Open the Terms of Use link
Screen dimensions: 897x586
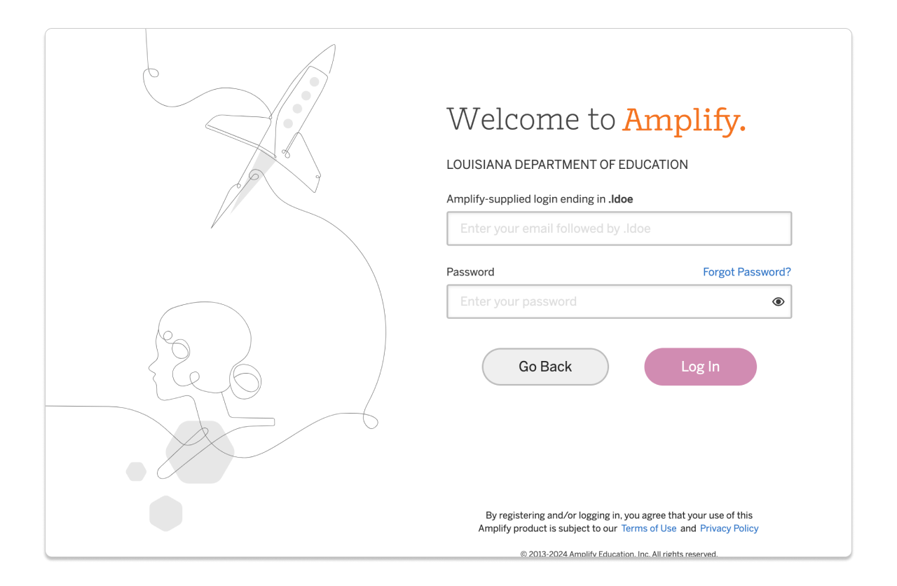tap(648, 528)
